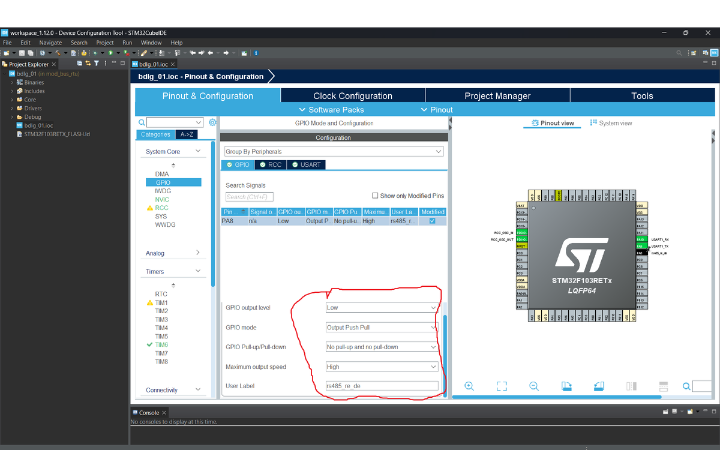Image resolution: width=720 pixels, height=450 pixels.
Task: Open STM32F103RETX_FLASH.ld in Project Explorer
Action: coord(56,134)
